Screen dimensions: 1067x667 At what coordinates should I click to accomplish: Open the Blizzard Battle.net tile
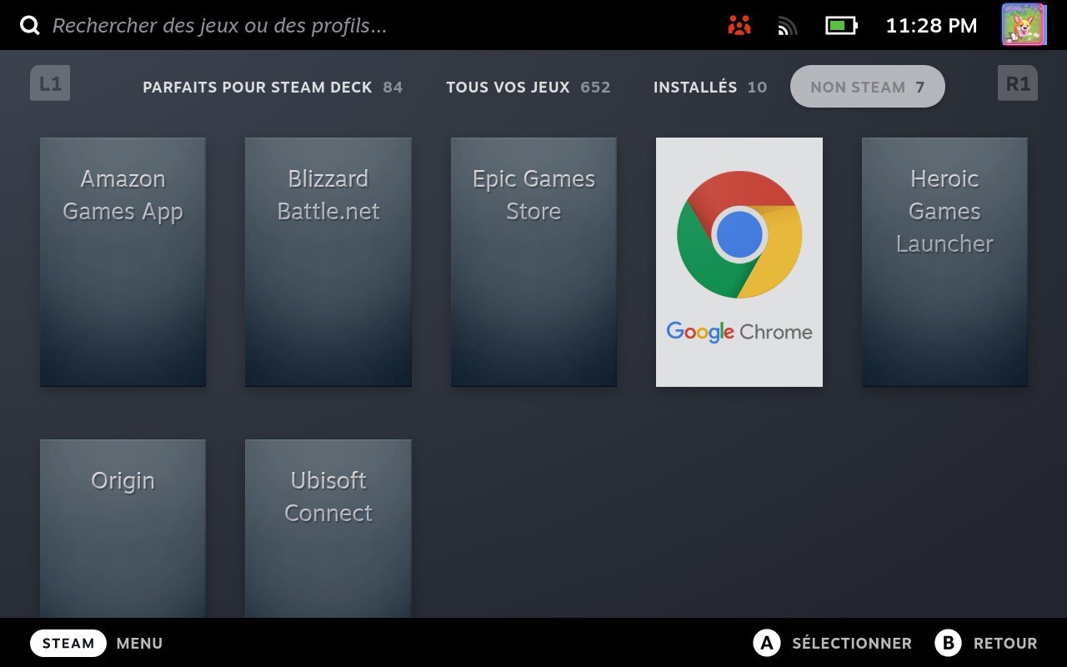[x=328, y=262]
